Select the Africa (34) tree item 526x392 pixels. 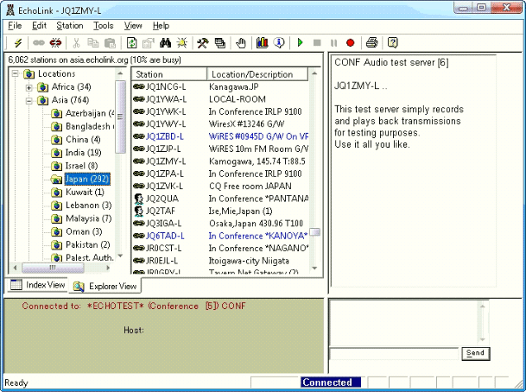(71, 87)
